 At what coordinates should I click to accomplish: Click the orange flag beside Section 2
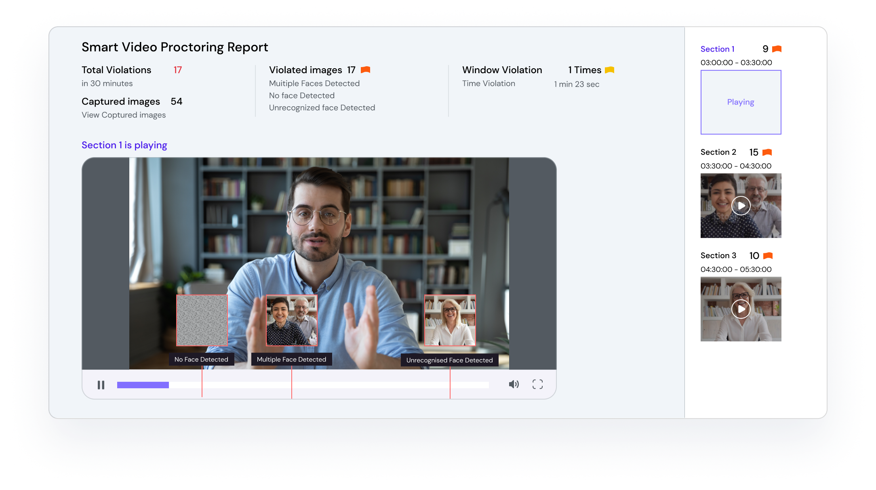[x=767, y=152]
